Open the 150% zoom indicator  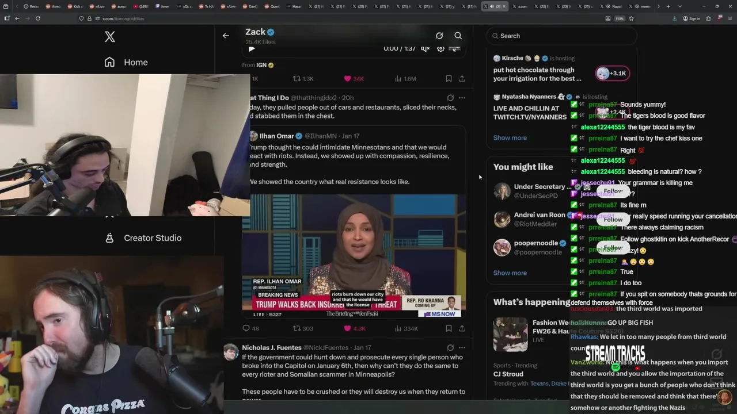[620, 18]
